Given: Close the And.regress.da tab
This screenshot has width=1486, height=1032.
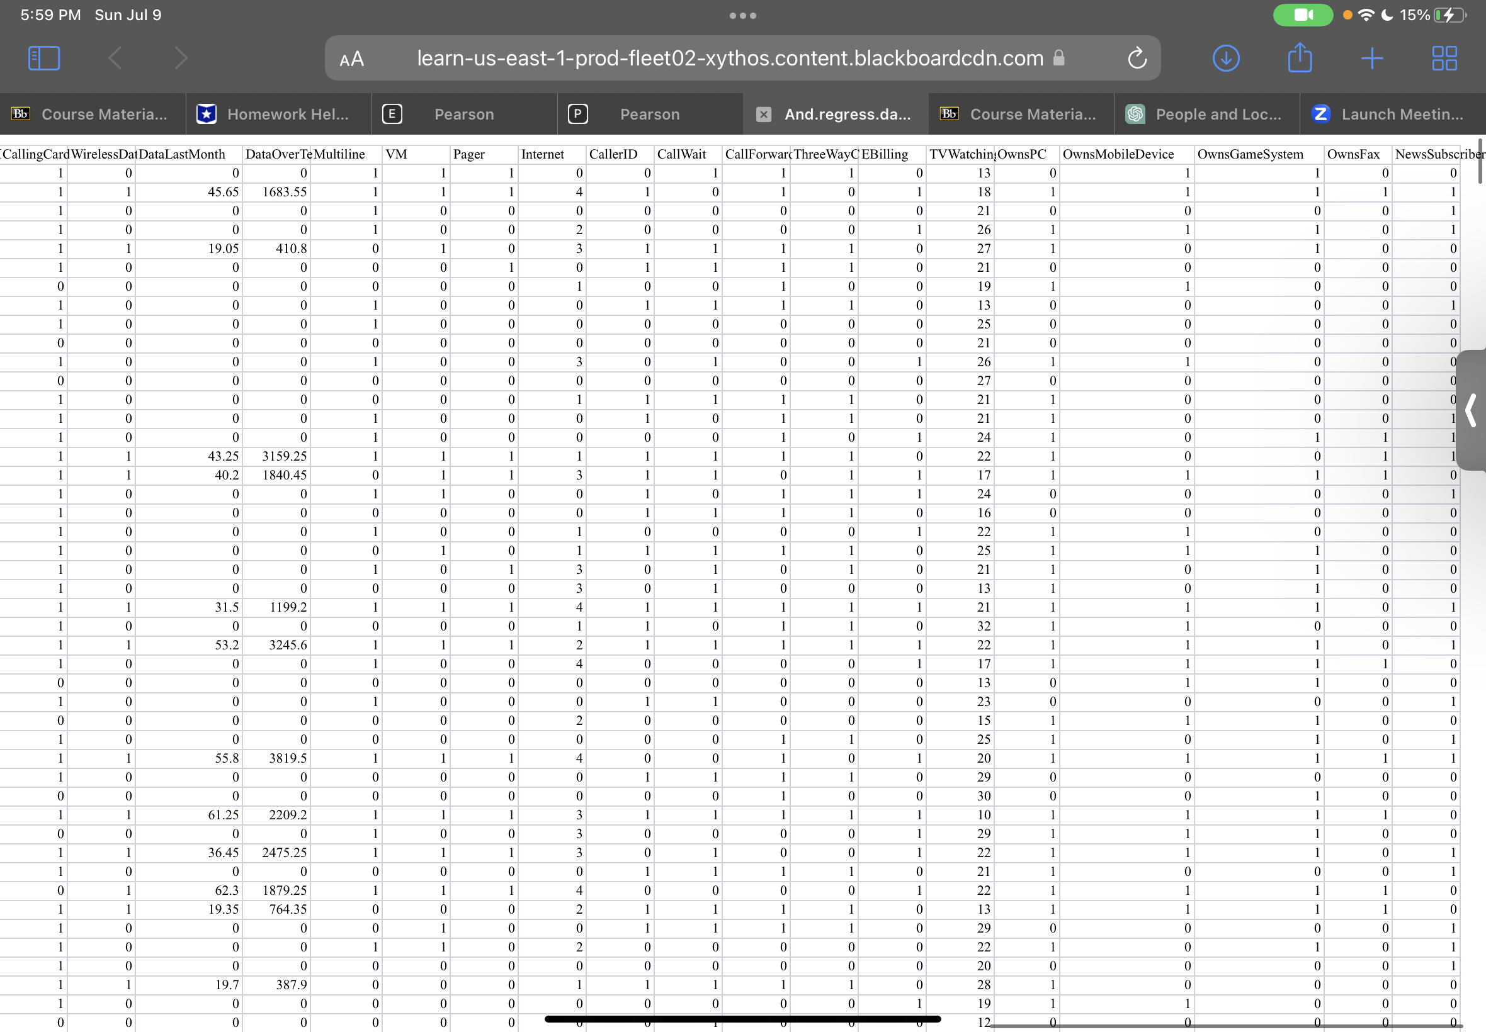Looking at the screenshot, I should pyautogui.click(x=764, y=114).
